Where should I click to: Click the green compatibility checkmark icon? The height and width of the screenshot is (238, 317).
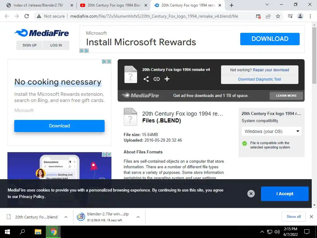coord(245,143)
